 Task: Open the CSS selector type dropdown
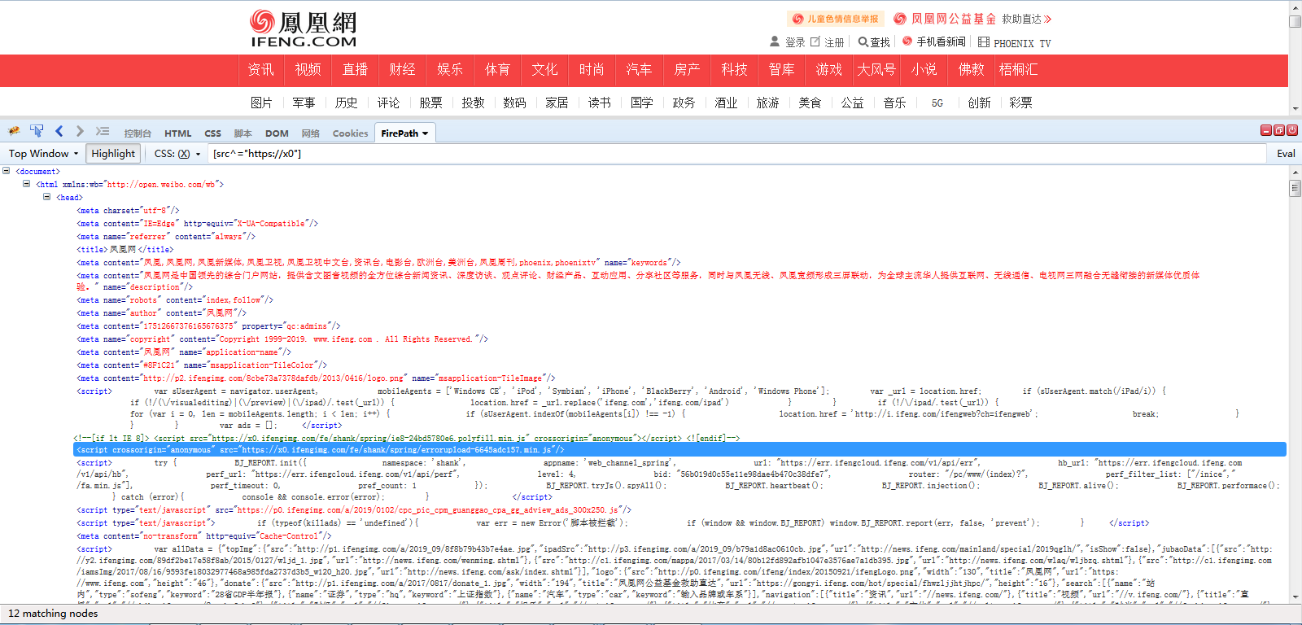coord(177,153)
